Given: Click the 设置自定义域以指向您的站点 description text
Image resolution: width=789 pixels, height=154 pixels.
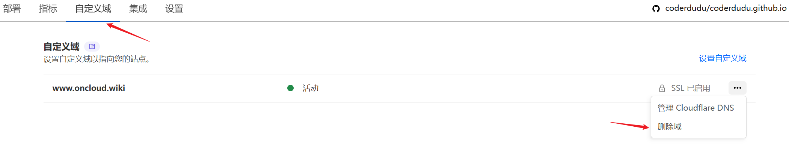Looking at the screenshot, I should pyautogui.click(x=97, y=59).
